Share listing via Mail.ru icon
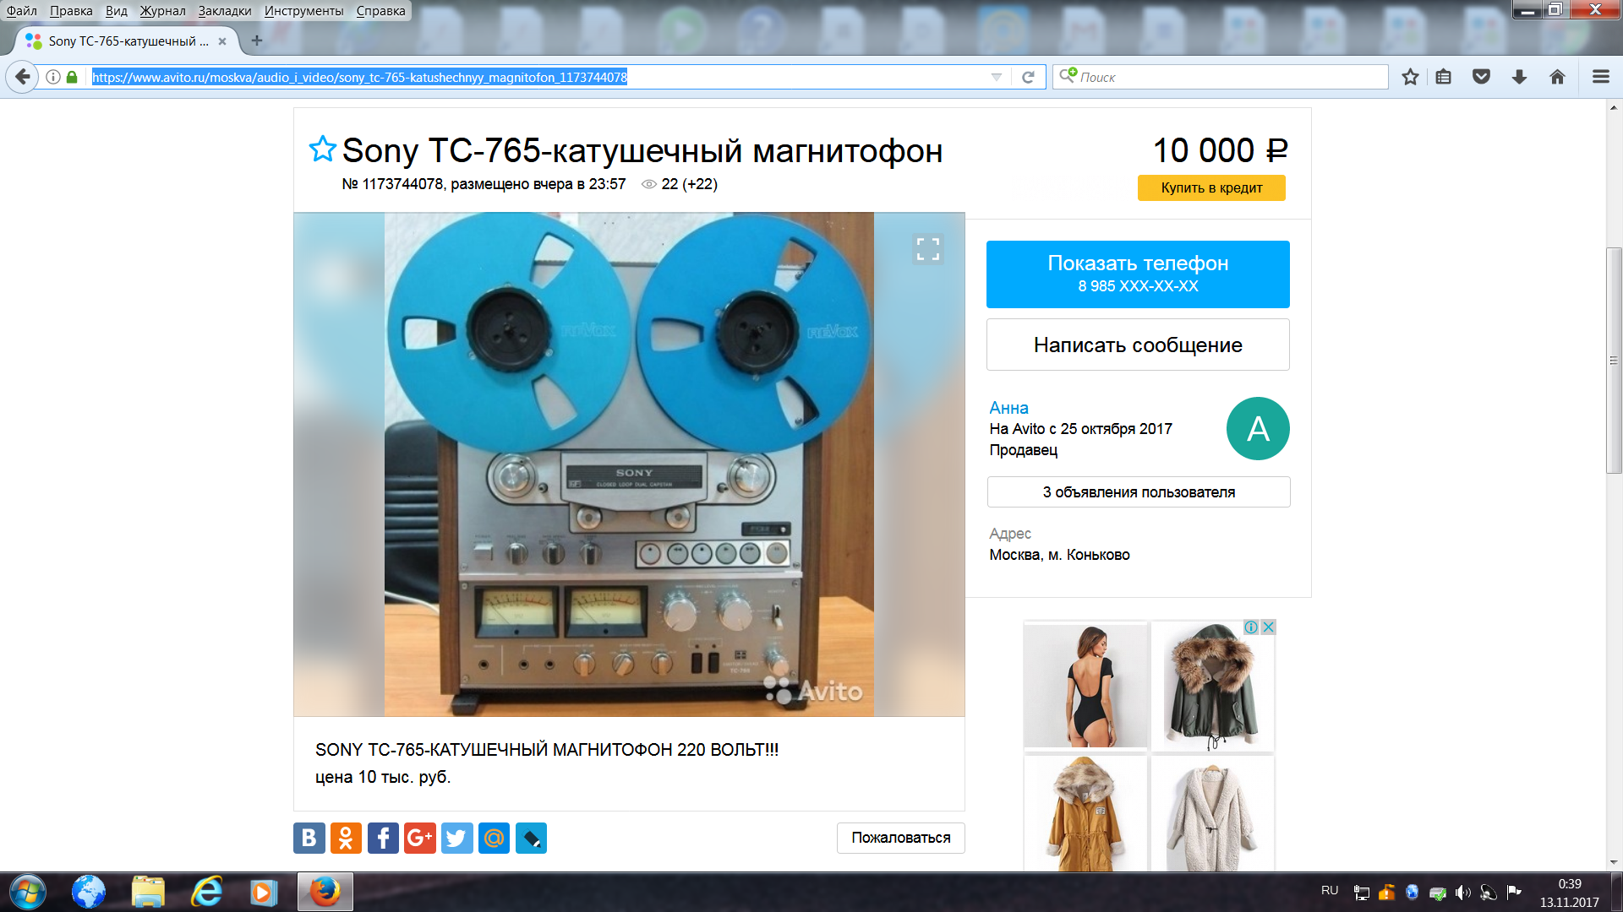Screen dimensions: 1623x912 [494, 838]
